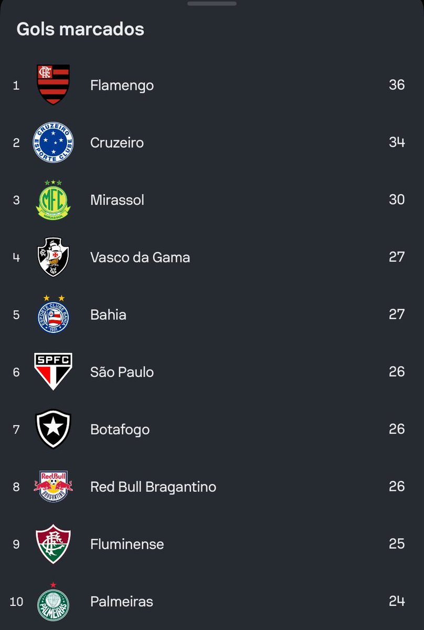Click the Cruzeiro club crest
The image size is (424, 630).
53,142
